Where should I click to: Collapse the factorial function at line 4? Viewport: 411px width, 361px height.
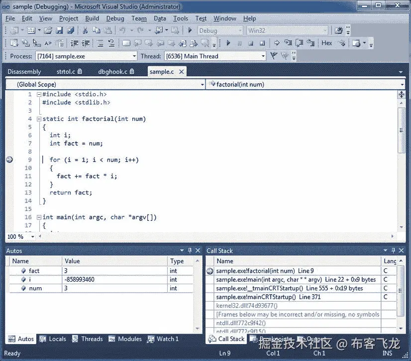click(x=39, y=119)
